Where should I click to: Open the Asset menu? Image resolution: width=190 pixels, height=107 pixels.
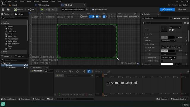[x=22, y=1]
